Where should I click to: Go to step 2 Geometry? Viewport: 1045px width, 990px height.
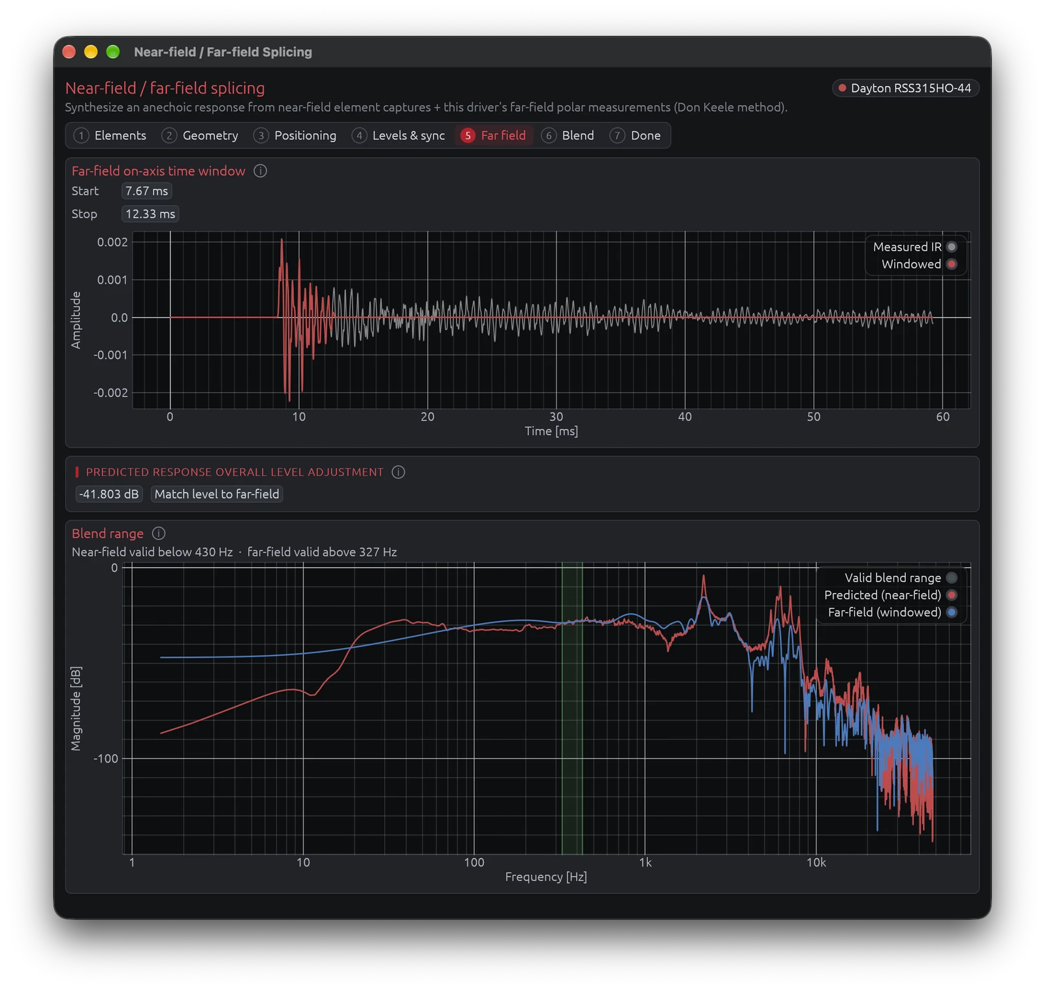coord(200,136)
